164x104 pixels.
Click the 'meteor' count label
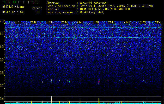[37, 8]
